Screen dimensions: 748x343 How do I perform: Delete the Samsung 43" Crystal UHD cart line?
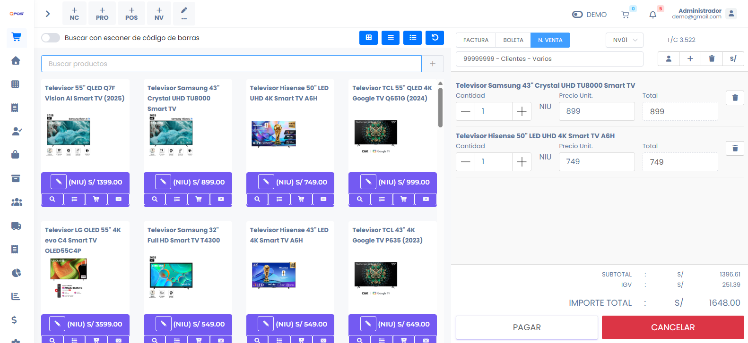click(x=735, y=98)
